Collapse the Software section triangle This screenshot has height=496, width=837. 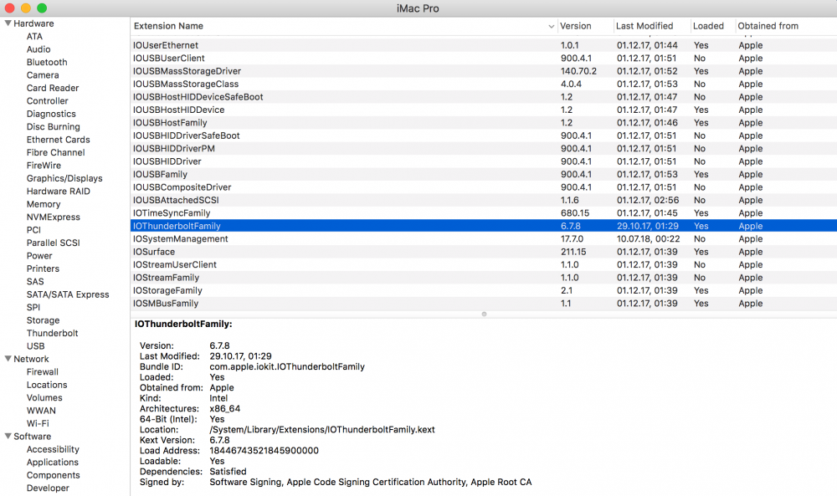point(8,437)
